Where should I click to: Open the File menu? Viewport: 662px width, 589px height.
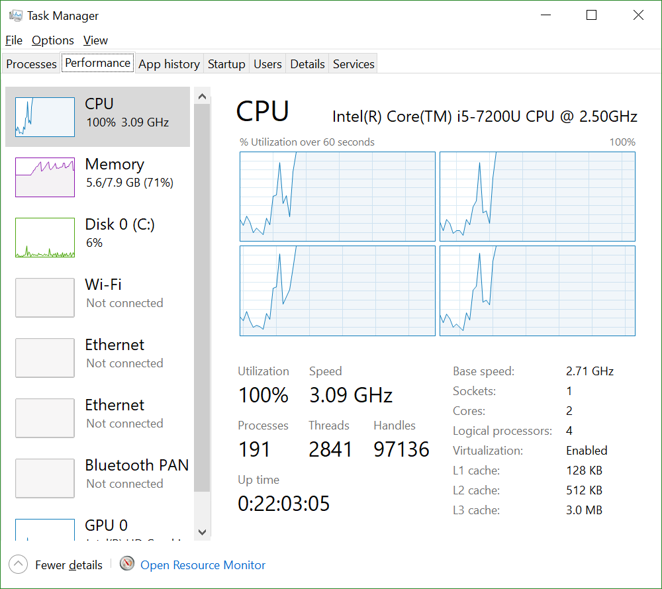coord(13,40)
